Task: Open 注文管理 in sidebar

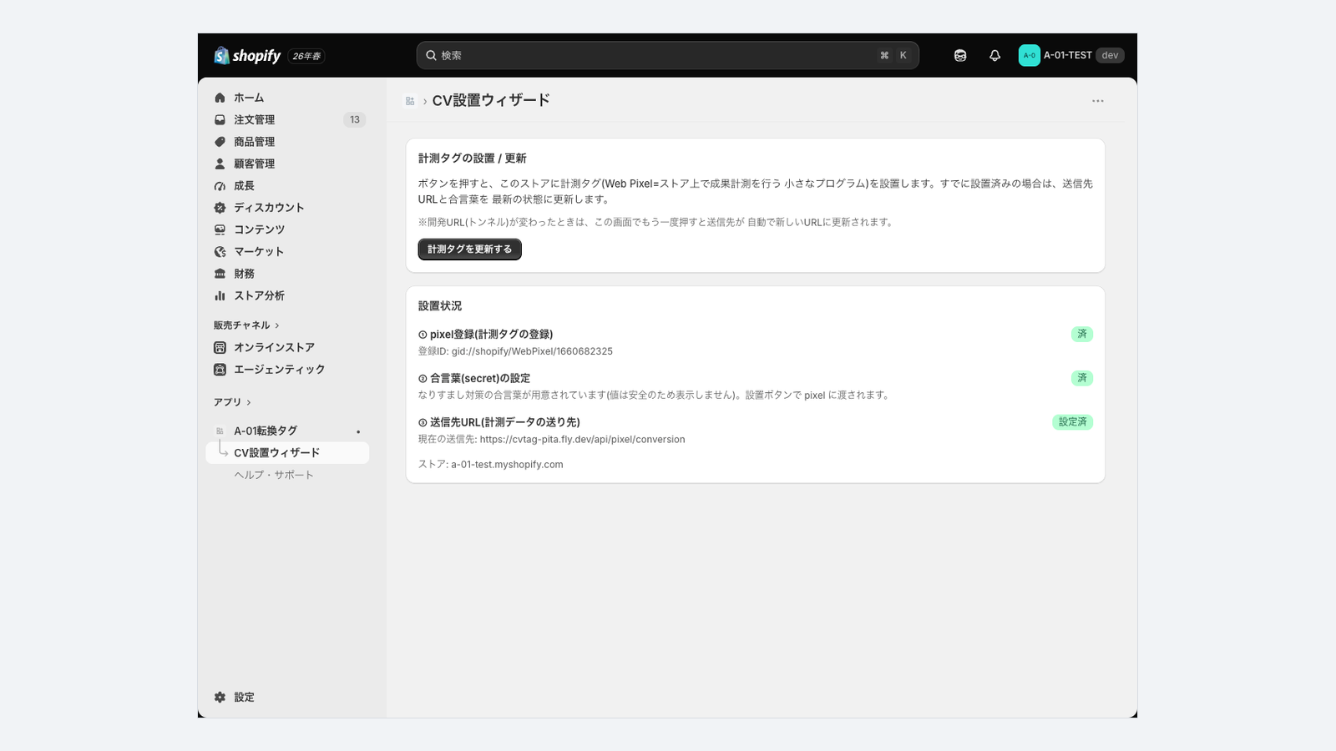Action: 287,119
